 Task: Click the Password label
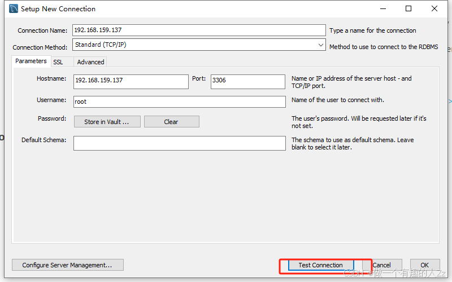(52, 118)
